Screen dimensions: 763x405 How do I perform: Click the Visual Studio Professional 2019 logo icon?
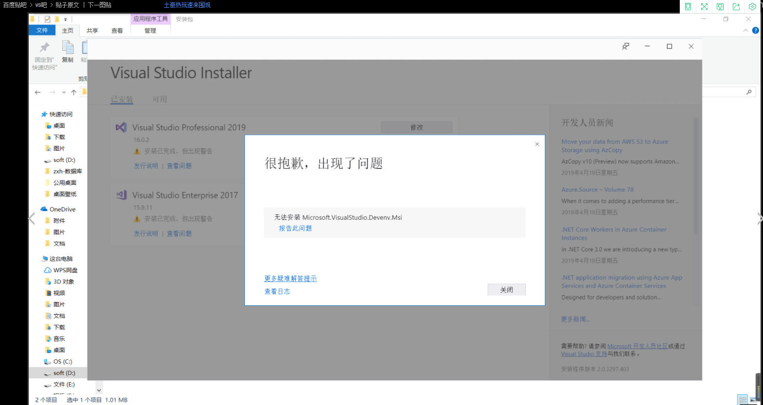tap(121, 127)
